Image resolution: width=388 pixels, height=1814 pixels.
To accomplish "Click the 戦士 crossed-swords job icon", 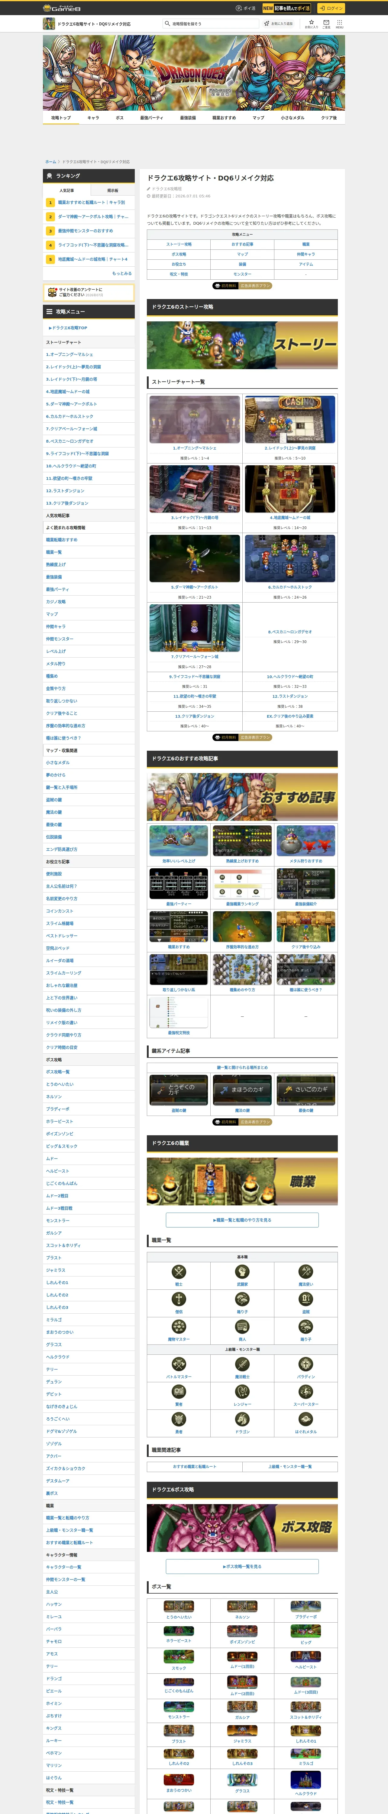I will tap(179, 1272).
